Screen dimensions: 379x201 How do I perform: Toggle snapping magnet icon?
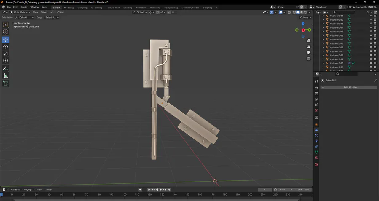click(x=158, y=12)
